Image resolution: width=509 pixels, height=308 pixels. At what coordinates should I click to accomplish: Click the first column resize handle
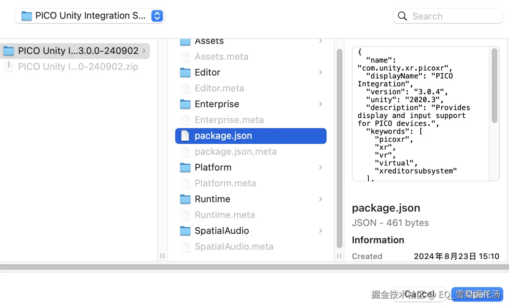[163, 256]
